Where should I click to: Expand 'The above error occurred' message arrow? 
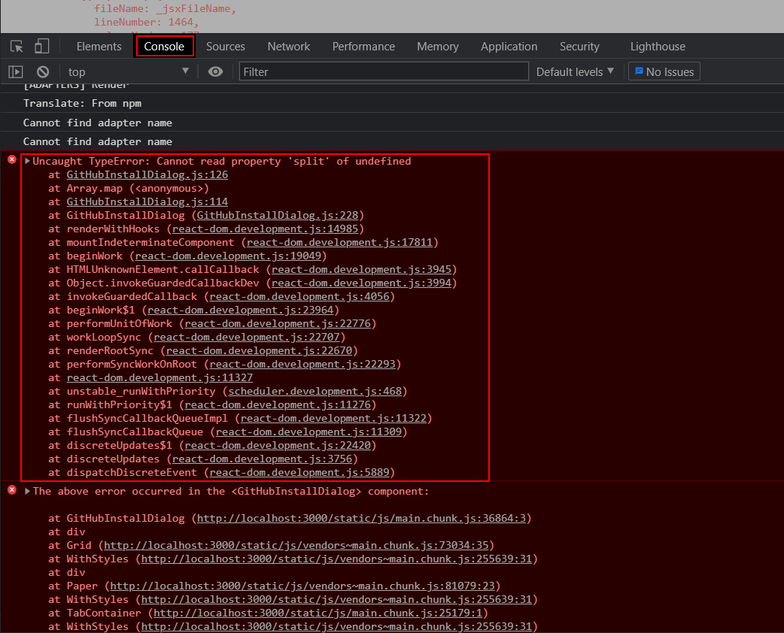28,491
